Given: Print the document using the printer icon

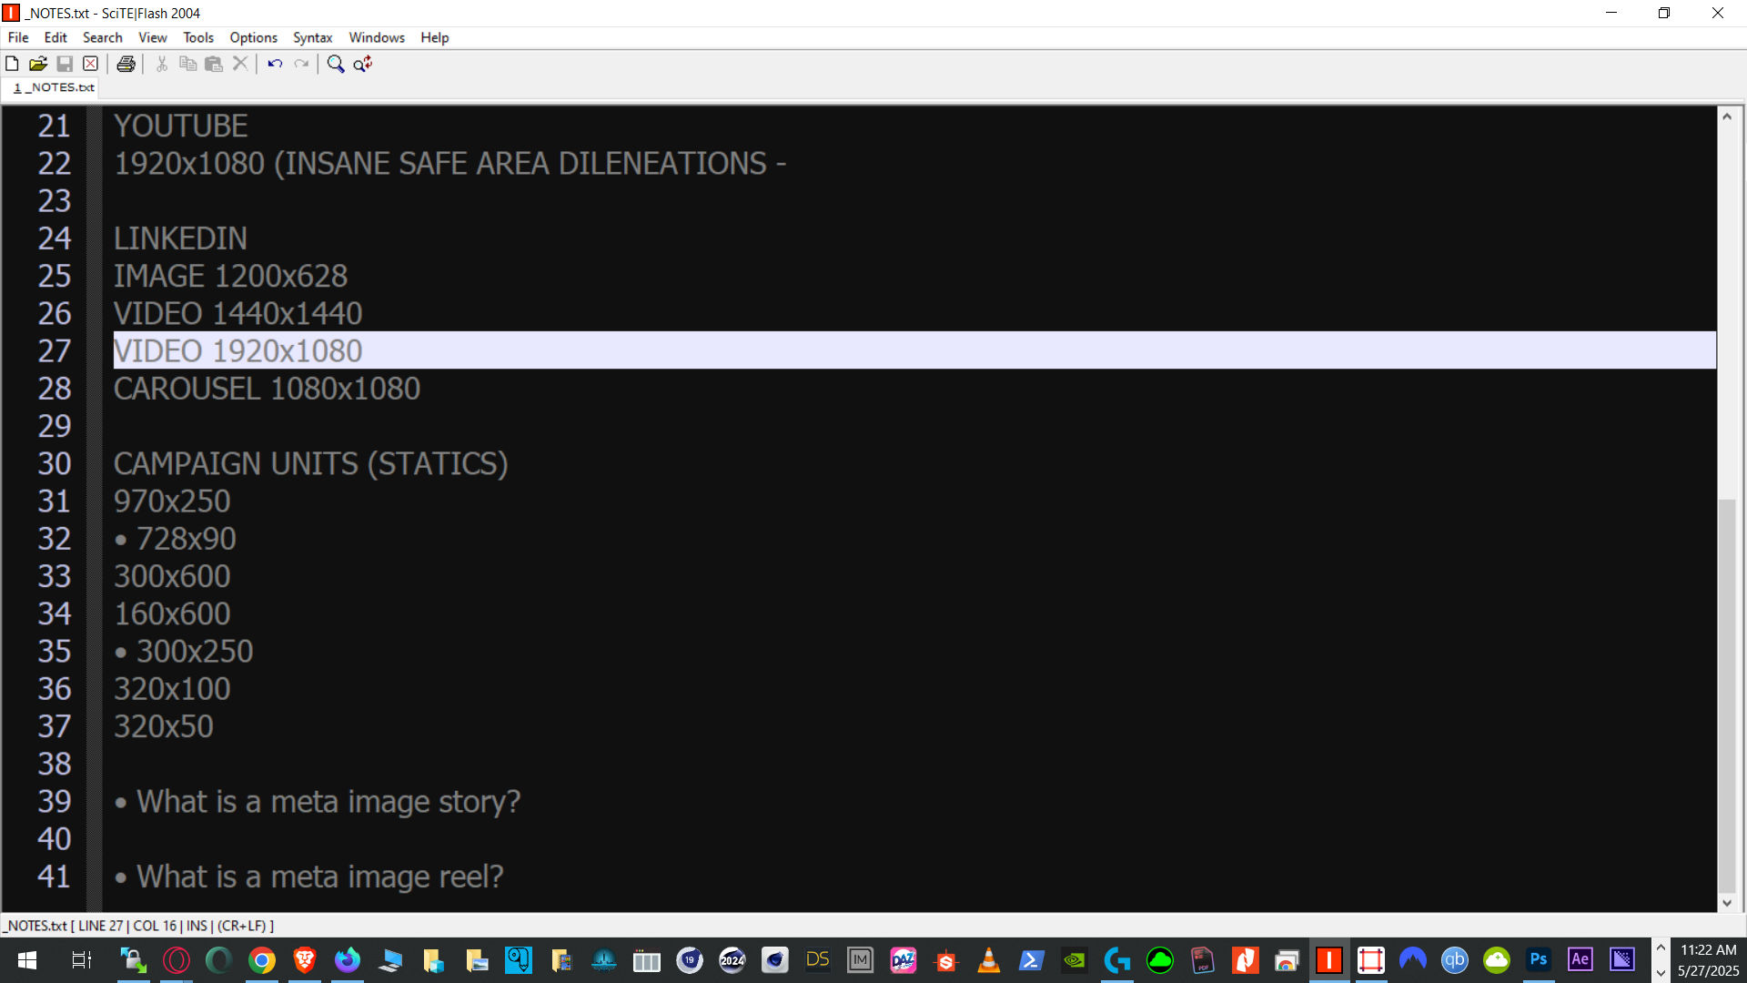Looking at the screenshot, I should coord(126,64).
